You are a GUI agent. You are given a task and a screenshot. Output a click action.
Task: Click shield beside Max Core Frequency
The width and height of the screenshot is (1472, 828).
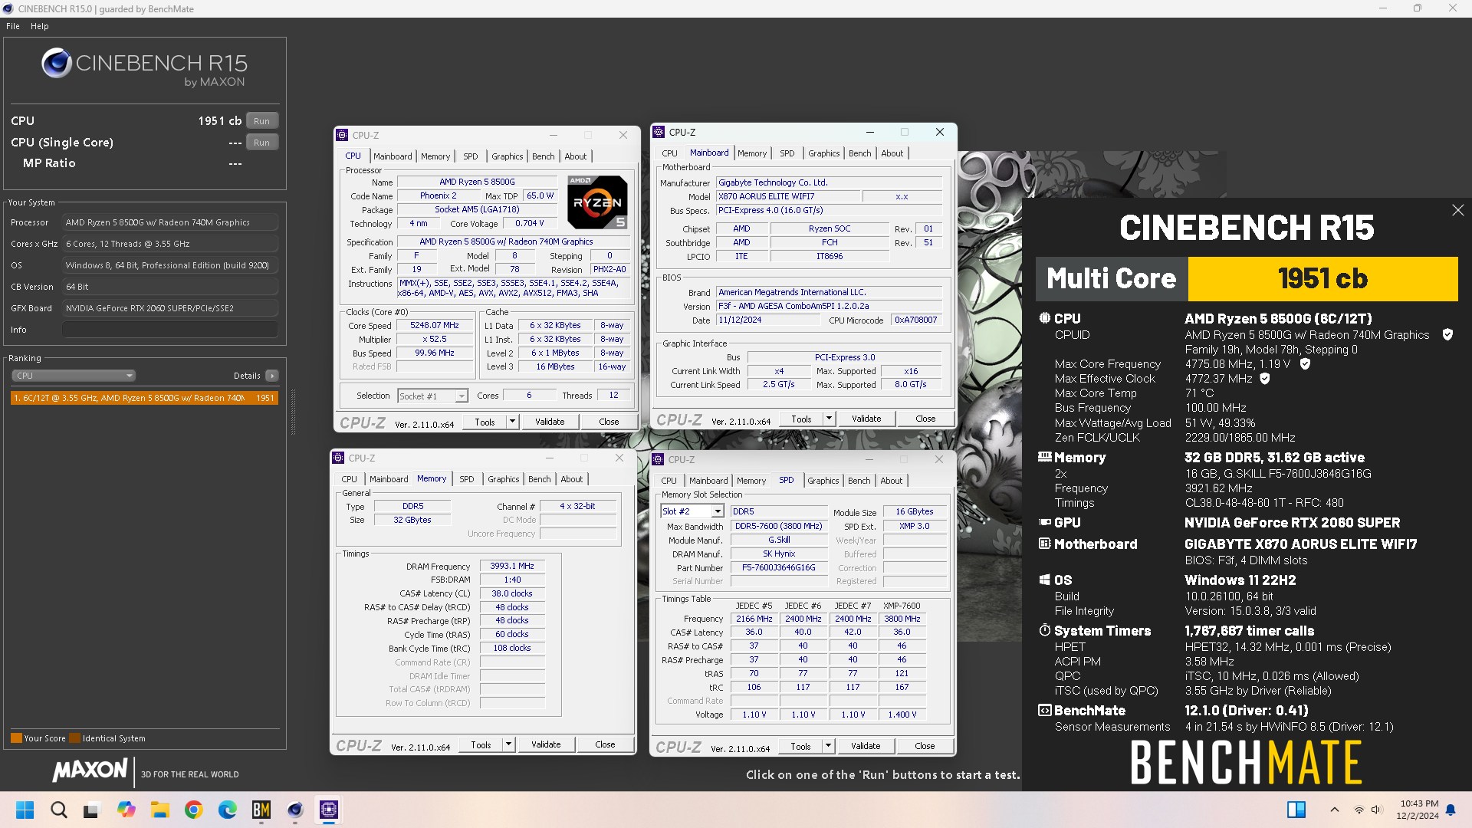coord(1305,363)
